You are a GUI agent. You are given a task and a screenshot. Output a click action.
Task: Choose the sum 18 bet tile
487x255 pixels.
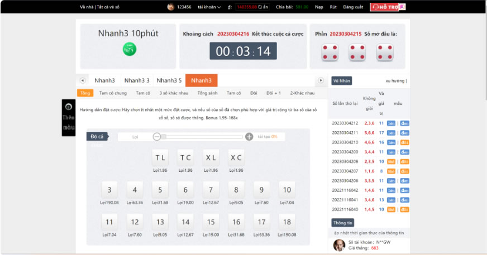pos(287,222)
